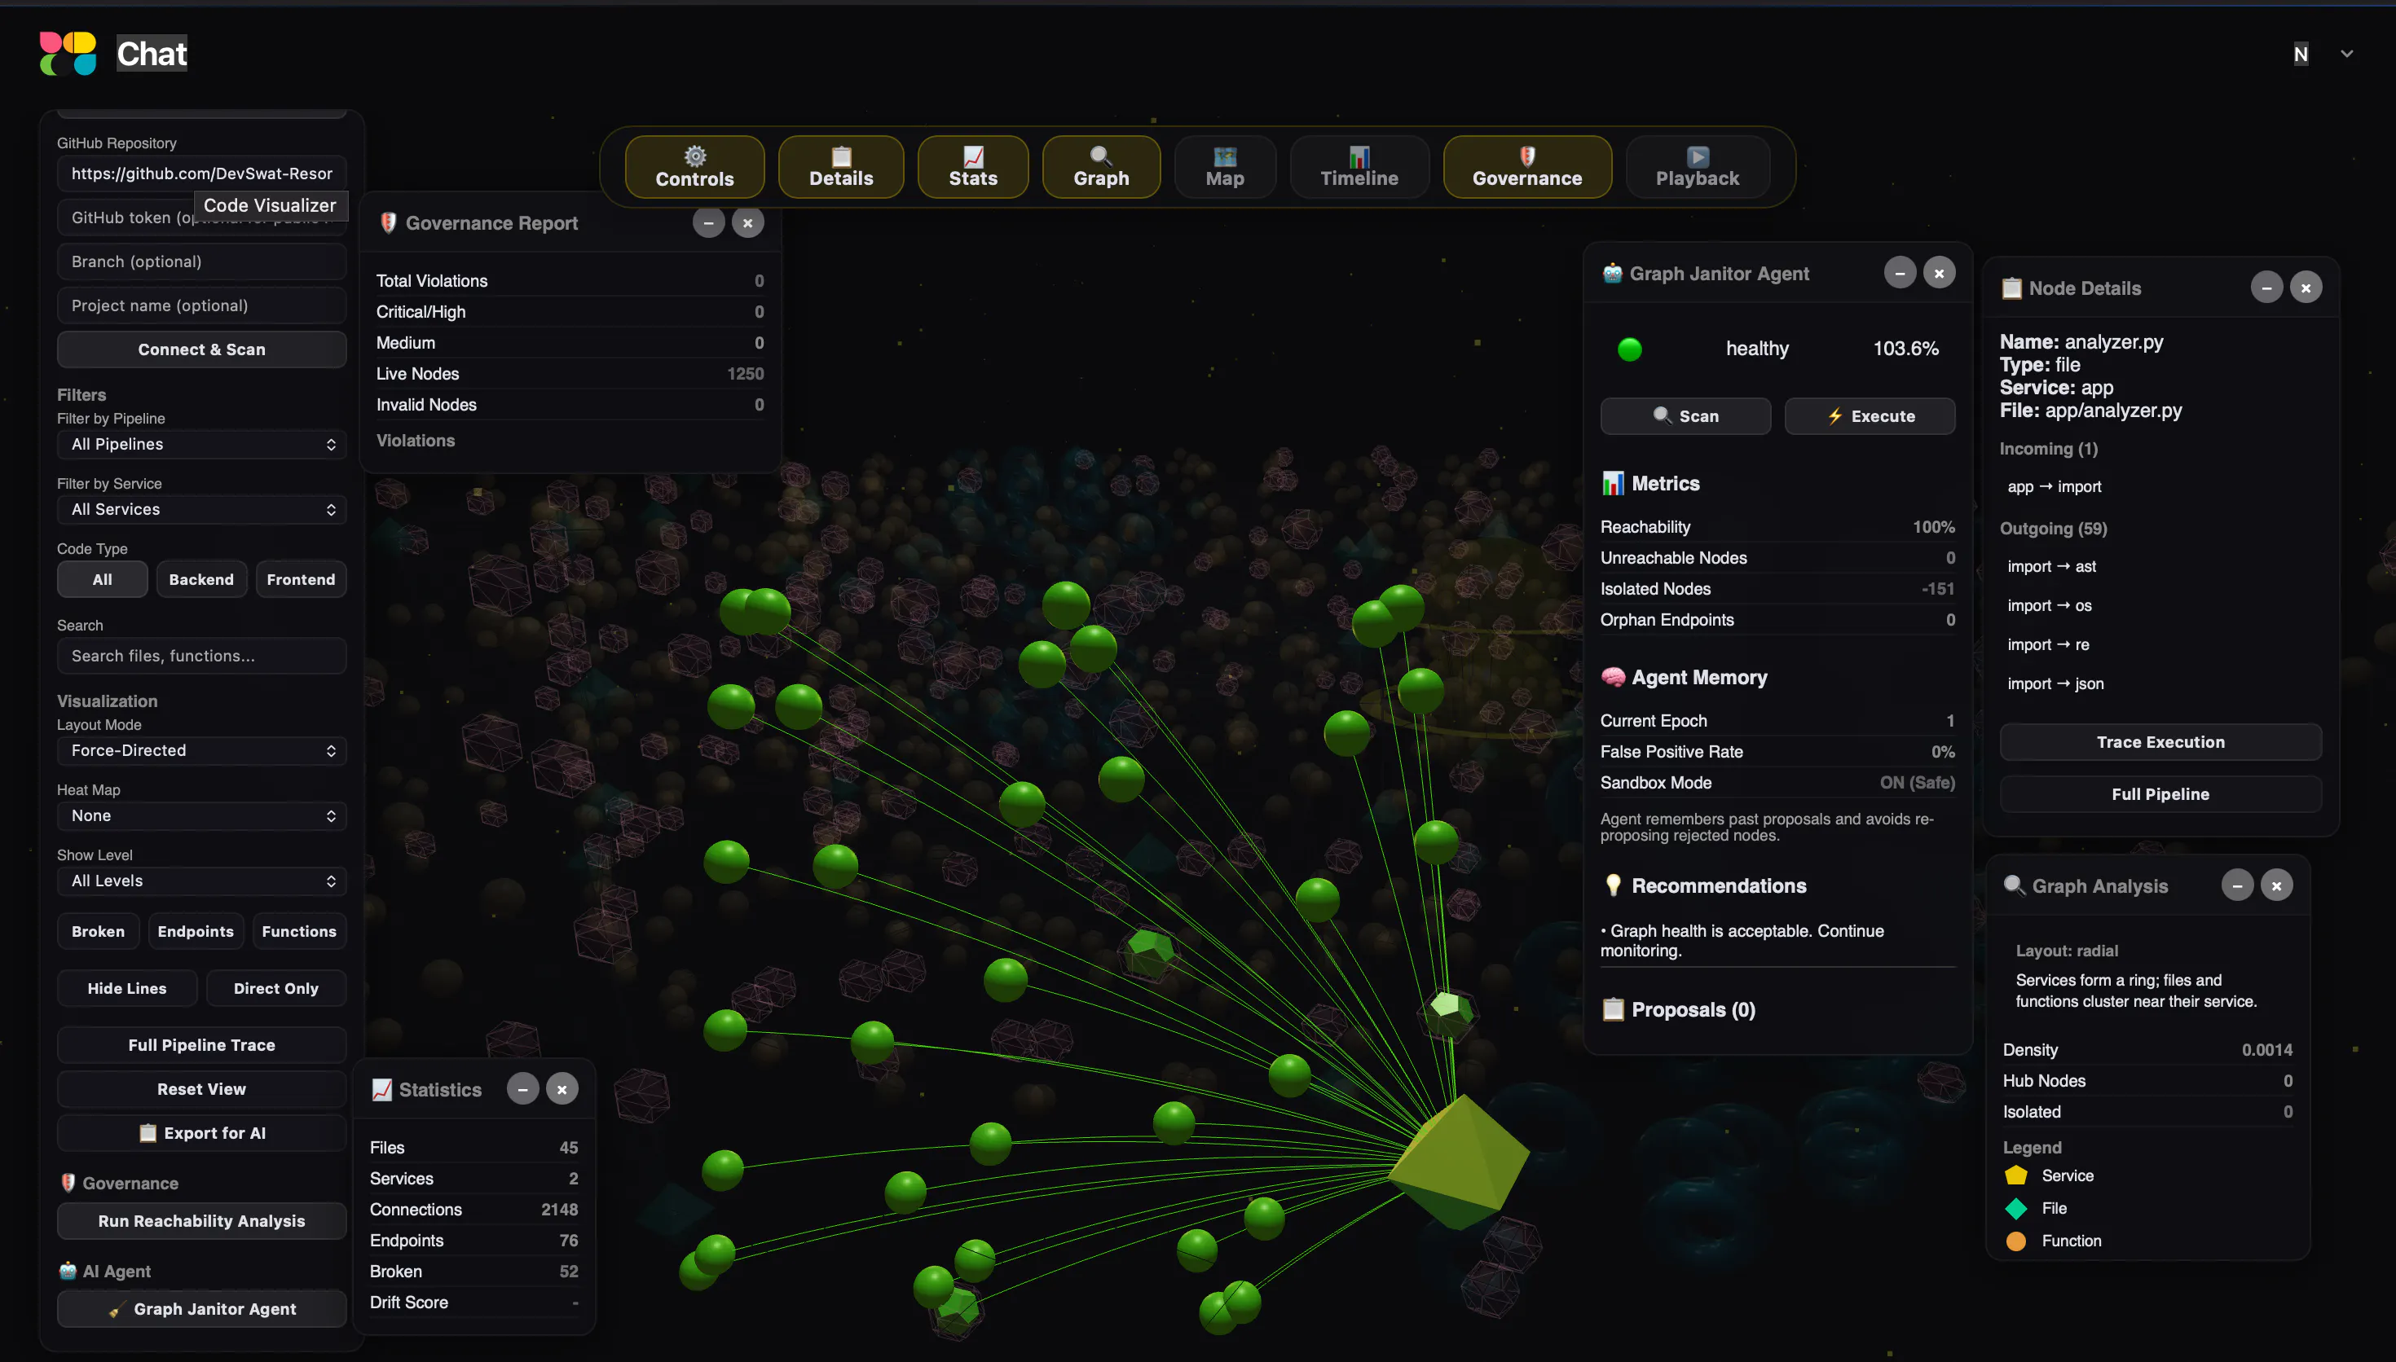Click the Governance Report shield icon
The height and width of the screenshot is (1362, 2396).
388,222
